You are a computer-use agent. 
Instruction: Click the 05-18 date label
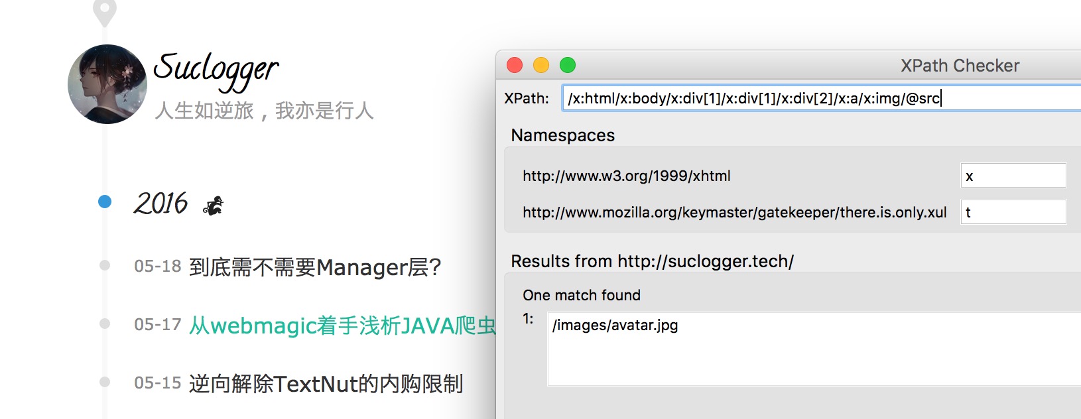point(158,267)
